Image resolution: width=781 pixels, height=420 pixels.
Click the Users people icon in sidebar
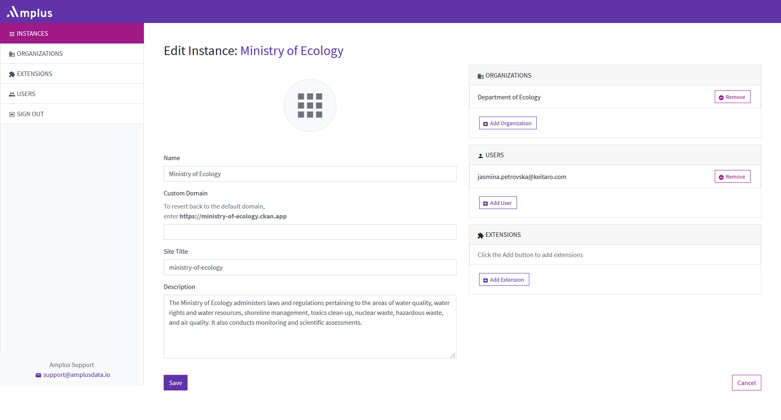click(12, 94)
